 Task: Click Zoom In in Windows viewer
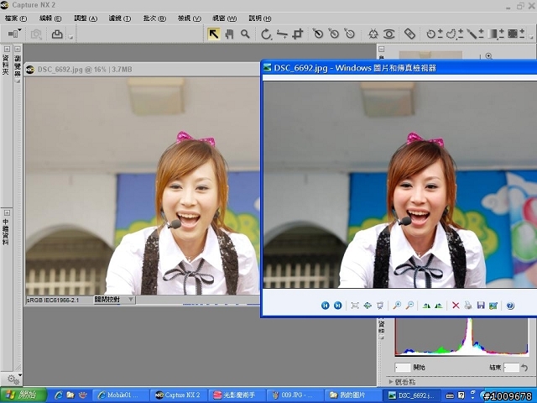coord(397,306)
